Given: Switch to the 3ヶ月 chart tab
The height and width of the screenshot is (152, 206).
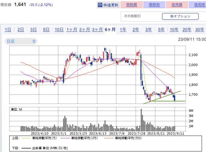Looking at the screenshot, I should click(x=97, y=29).
